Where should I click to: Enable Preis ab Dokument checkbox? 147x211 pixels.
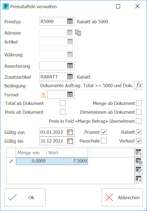63,112
